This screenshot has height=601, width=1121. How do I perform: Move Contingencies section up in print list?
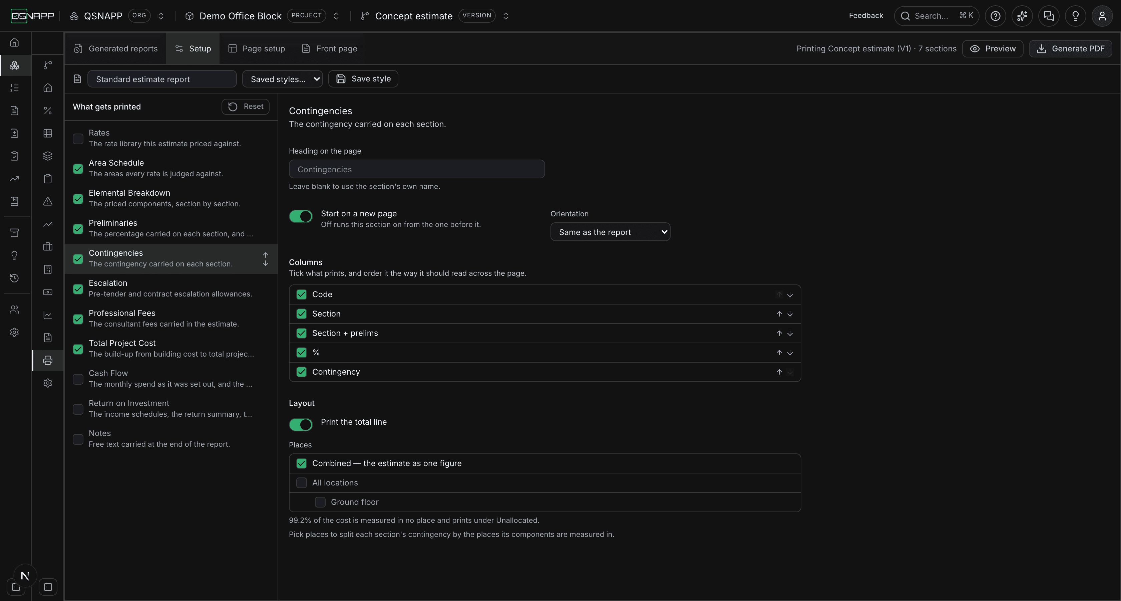click(x=266, y=255)
